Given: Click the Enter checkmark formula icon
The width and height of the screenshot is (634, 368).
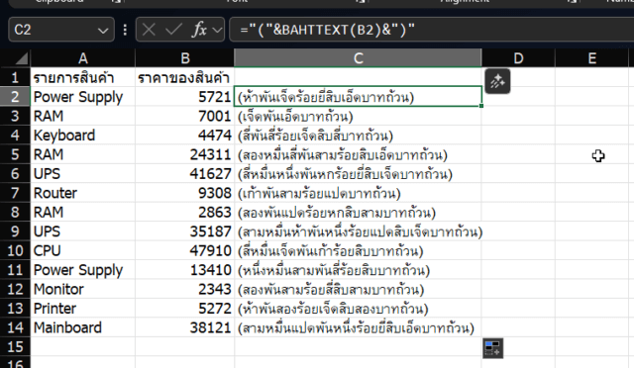Looking at the screenshot, I should 173,30.
